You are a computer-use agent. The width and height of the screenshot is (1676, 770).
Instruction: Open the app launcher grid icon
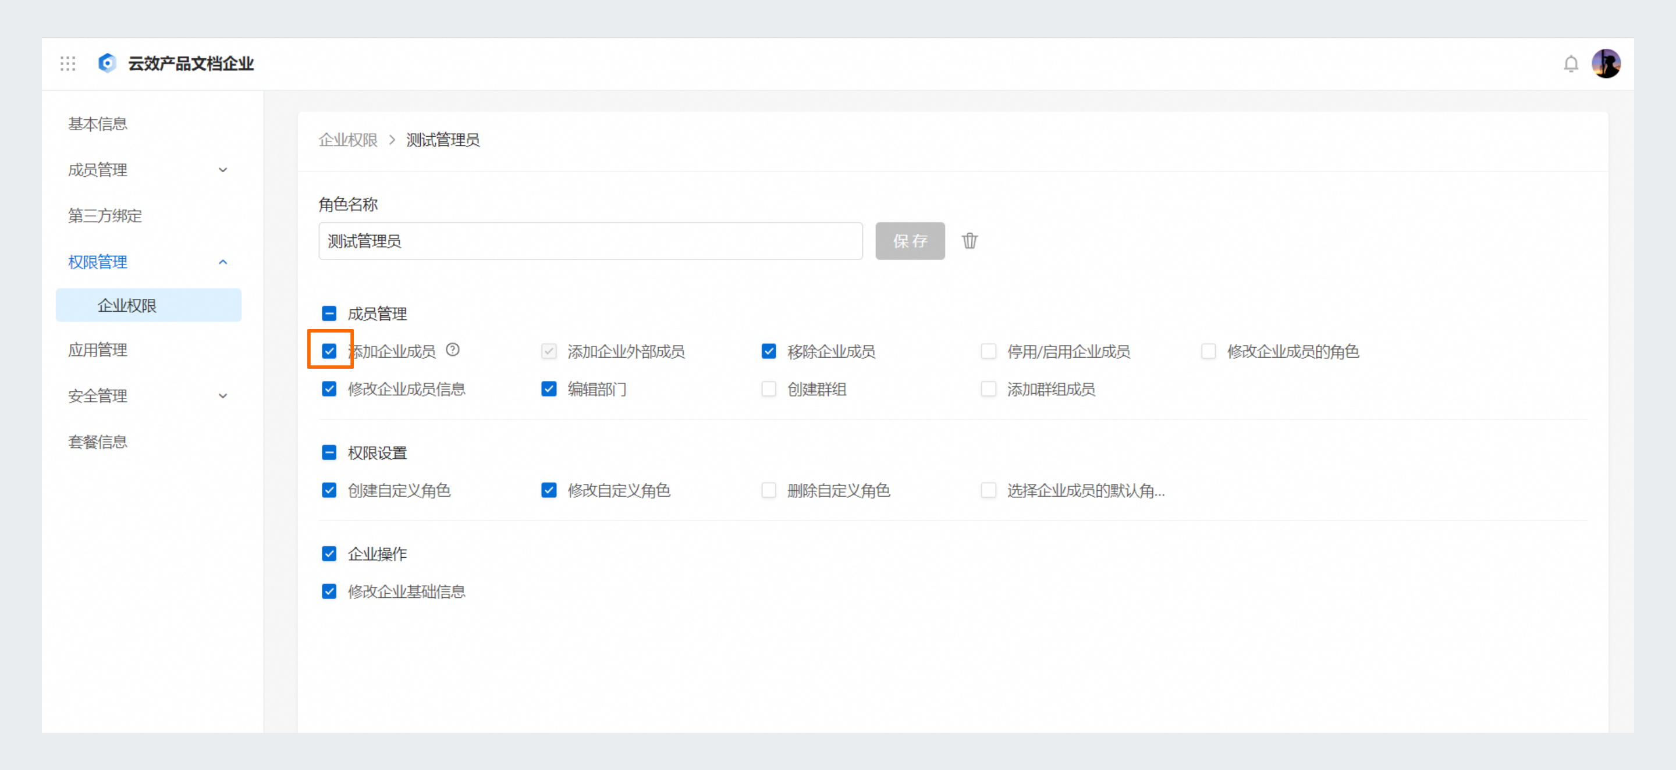coord(68,63)
